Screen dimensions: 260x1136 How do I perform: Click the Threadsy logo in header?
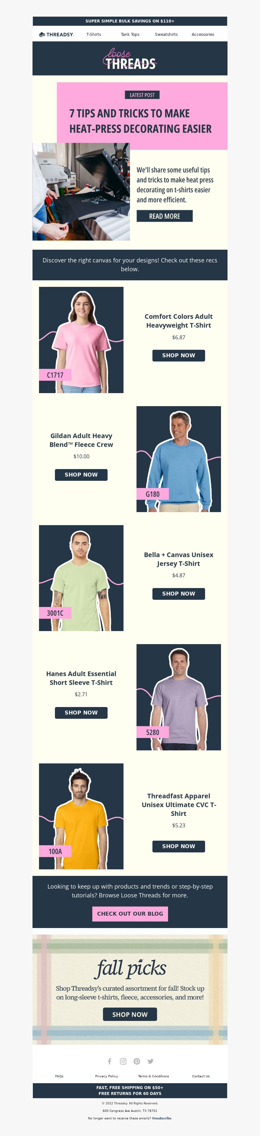tap(56, 35)
